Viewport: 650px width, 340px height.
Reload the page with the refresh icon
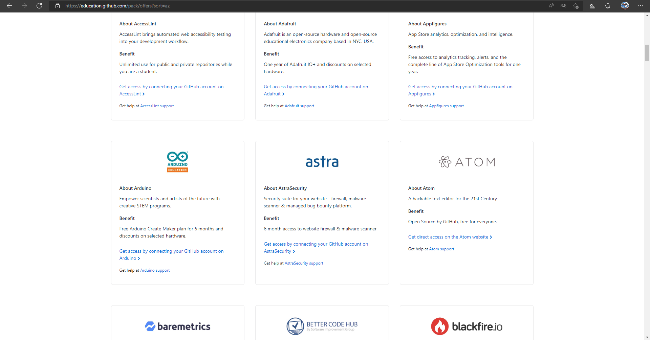point(39,6)
